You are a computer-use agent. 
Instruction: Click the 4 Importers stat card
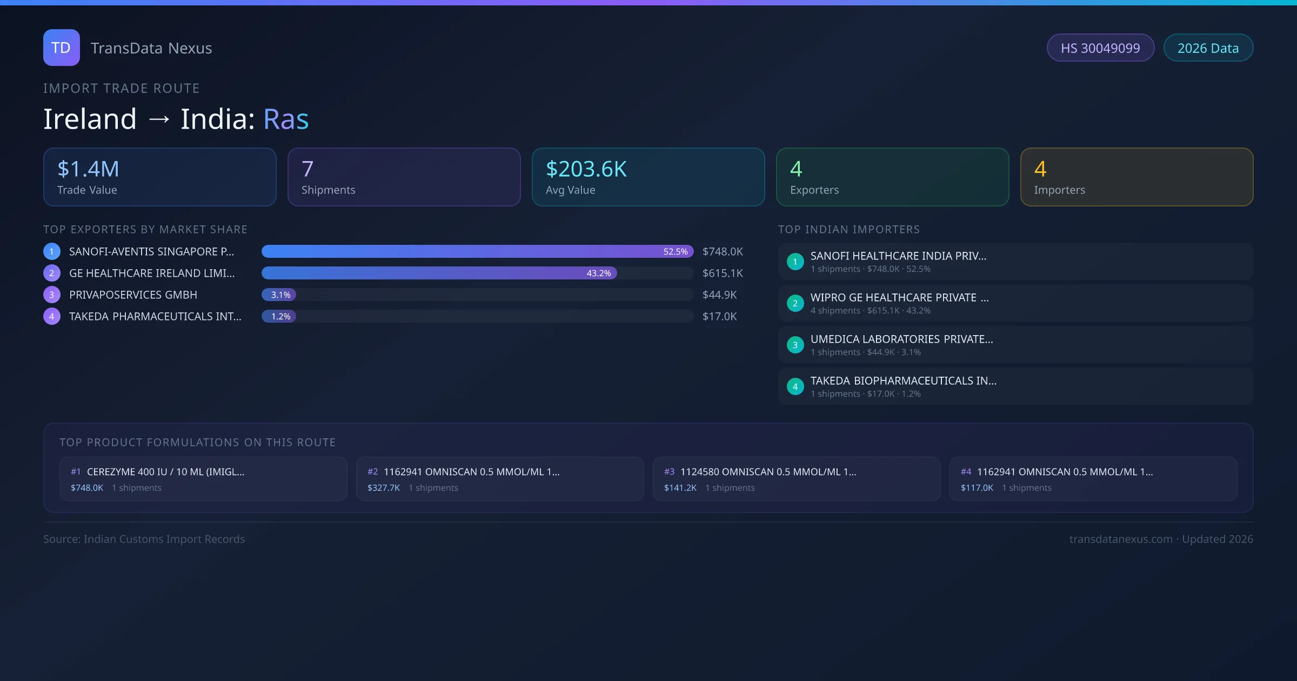(x=1136, y=177)
